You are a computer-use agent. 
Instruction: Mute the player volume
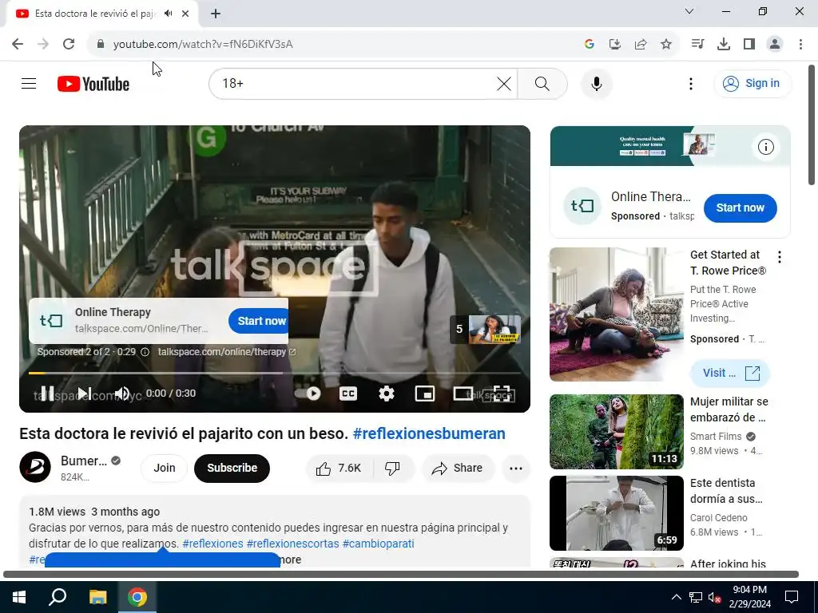coord(122,393)
